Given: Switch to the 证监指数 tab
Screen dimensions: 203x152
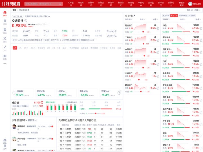Looking at the screenshot, I should point(192,15).
